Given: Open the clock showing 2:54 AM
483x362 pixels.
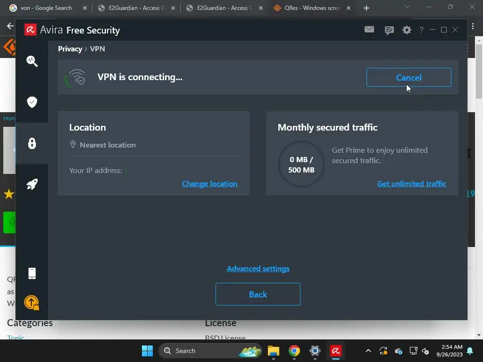Looking at the screenshot, I should 450,351.
